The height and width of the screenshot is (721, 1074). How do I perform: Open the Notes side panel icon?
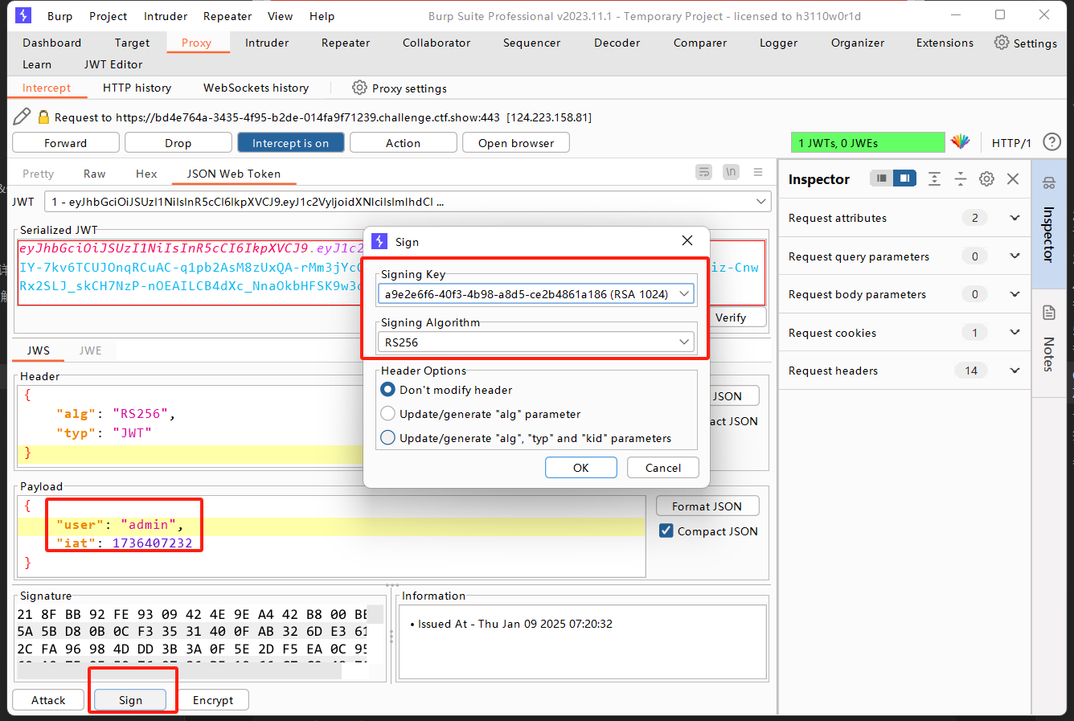[x=1048, y=313]
